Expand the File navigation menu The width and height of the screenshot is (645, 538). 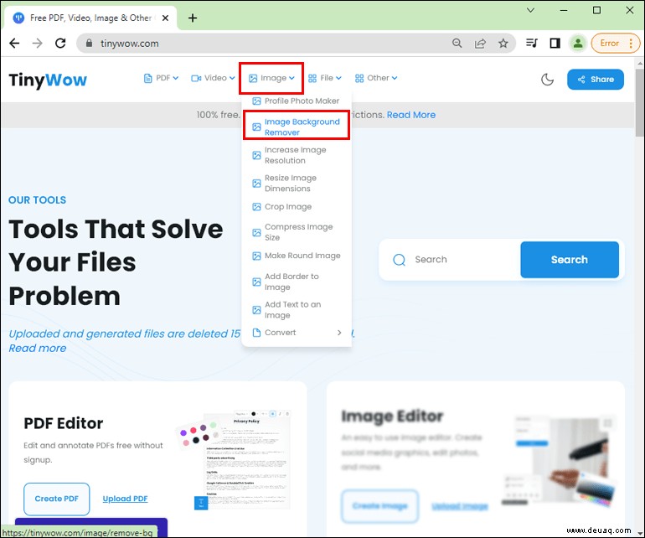point(324,78)
